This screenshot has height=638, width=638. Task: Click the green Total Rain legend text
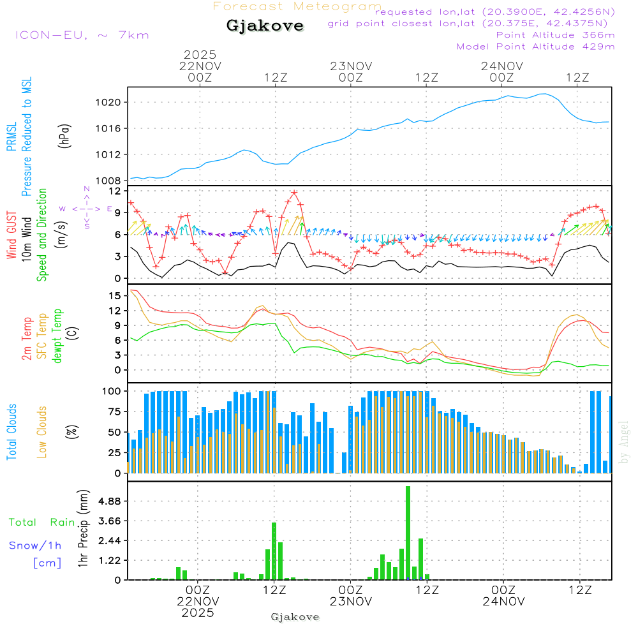coord(41,522)
